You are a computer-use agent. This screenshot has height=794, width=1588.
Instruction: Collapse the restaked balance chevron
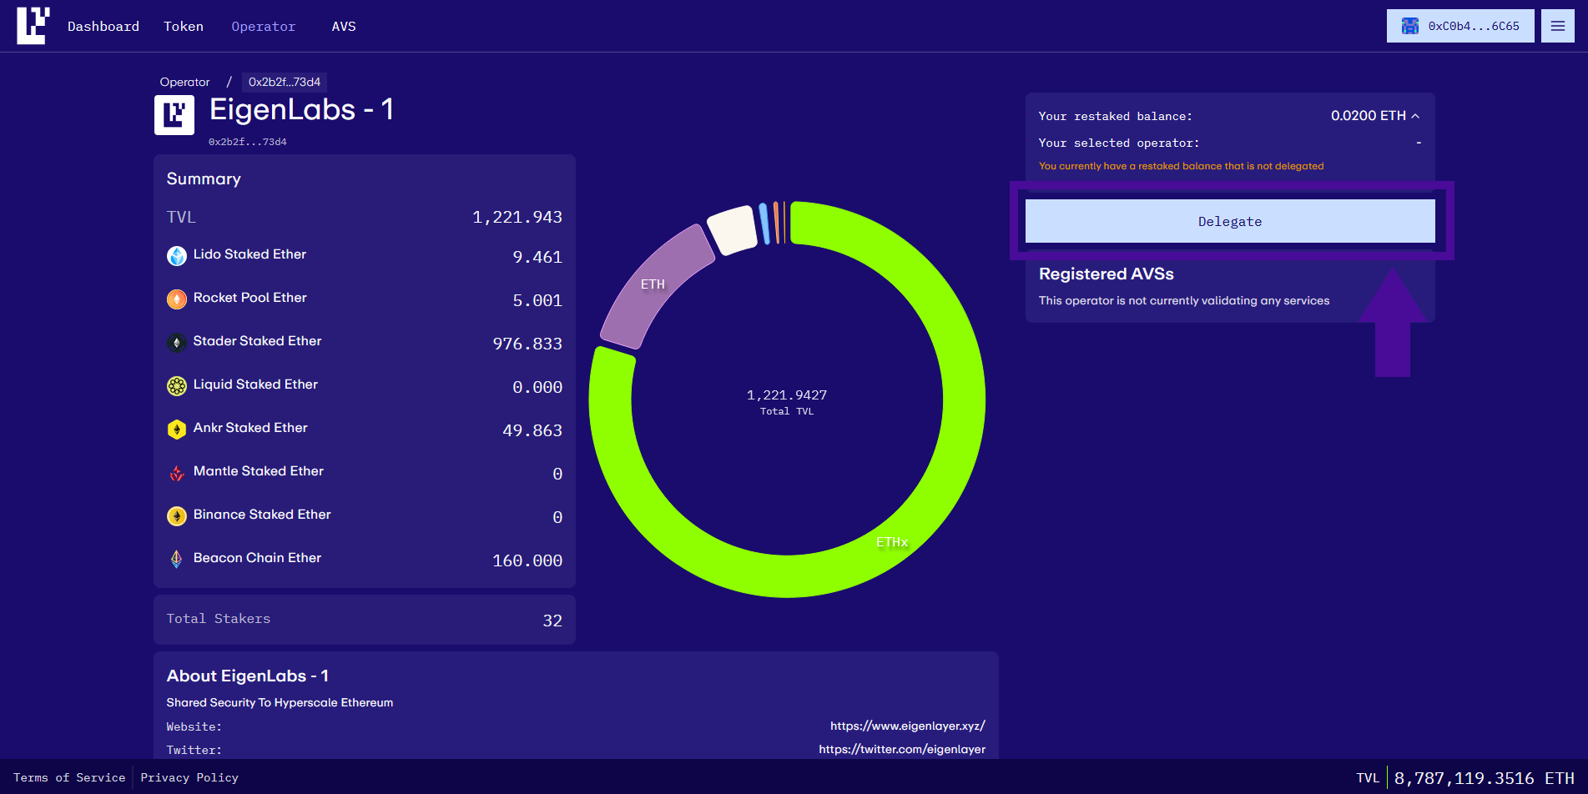tap(1415, 116)
